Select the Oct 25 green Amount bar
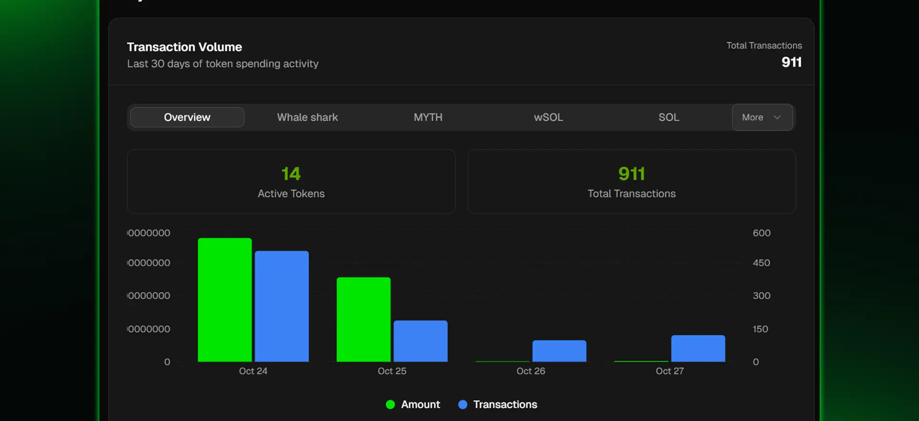Image resolution: width=919 pixels, height=421 pixels. click(x=363, y=319)
